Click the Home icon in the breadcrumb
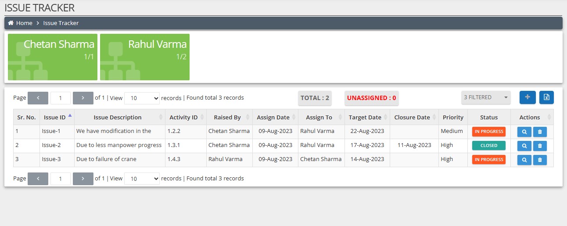 point(11,23)
